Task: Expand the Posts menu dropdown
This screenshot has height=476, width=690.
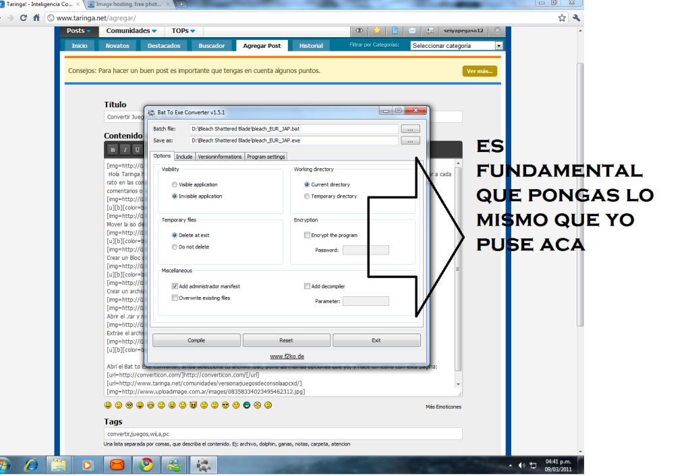Action: click(x=78, y=31)
